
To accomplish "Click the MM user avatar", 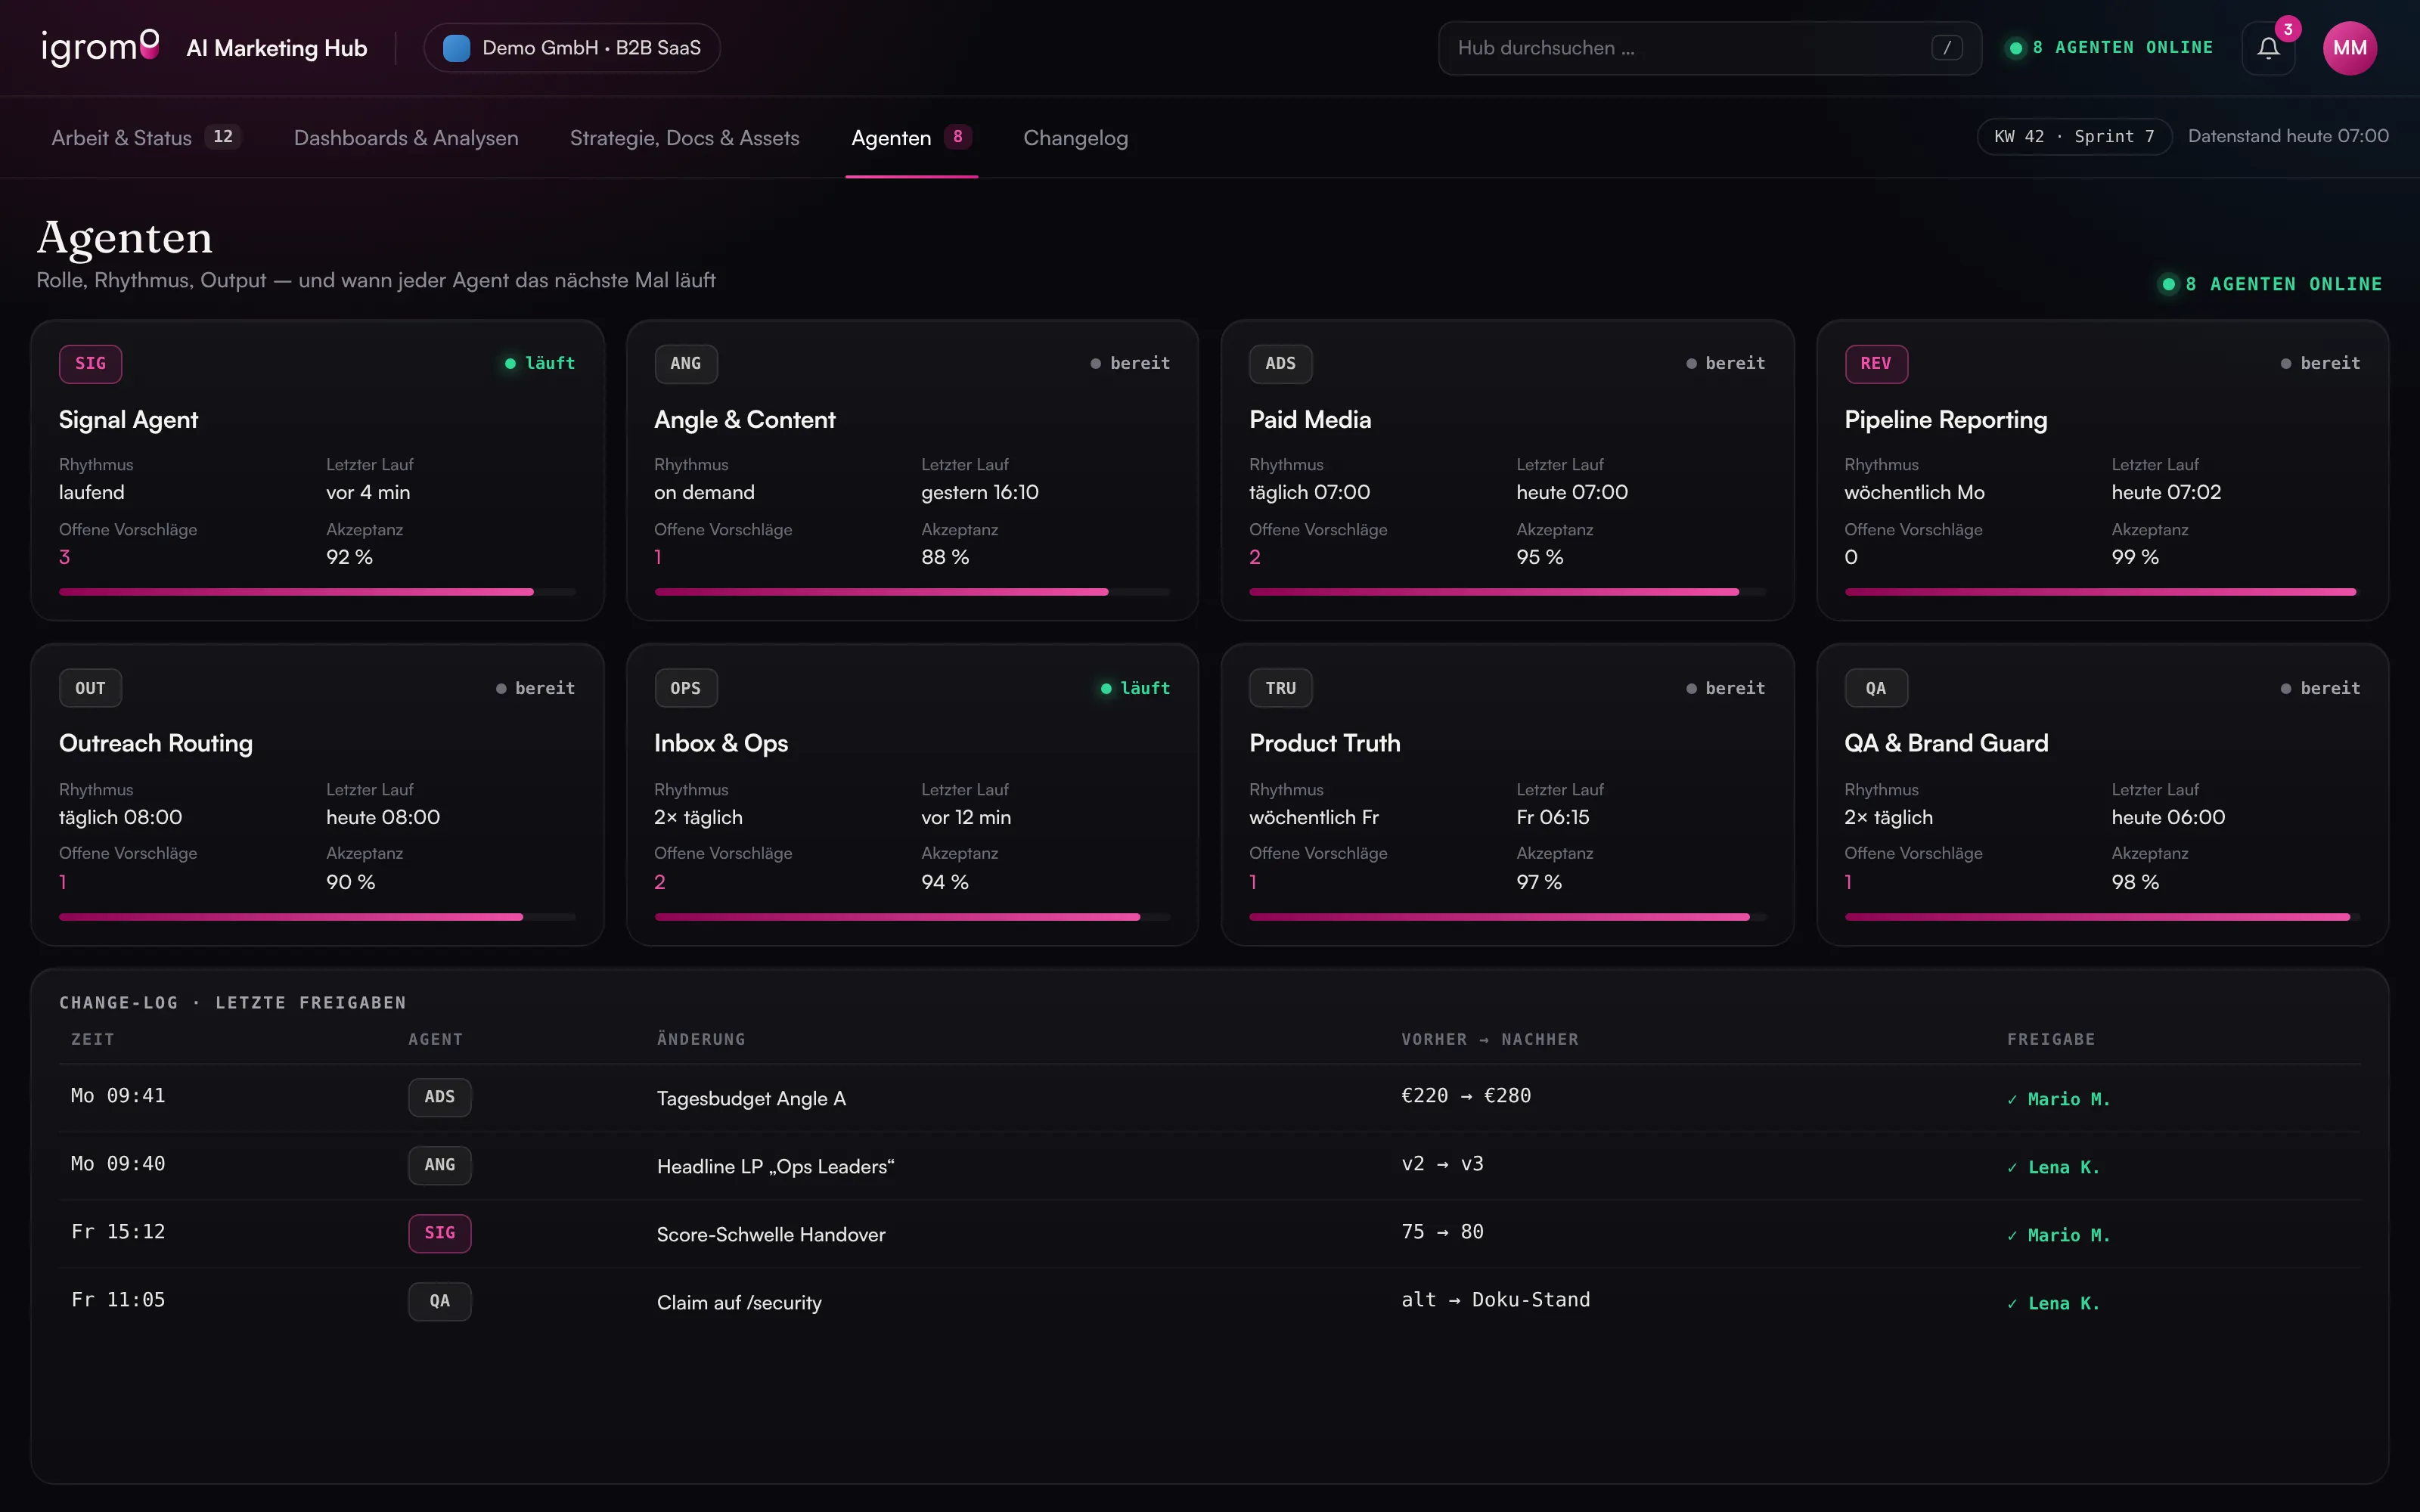I will (2349, 48).
